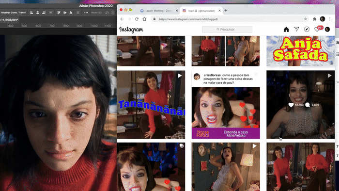Open the browser extensions puzzle icon
339x191 pixels.
[315, 19]
